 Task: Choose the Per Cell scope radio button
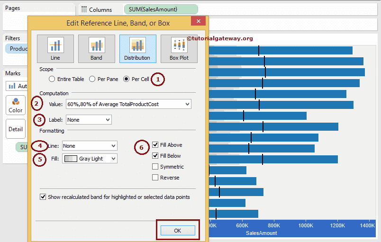[126, 79]
